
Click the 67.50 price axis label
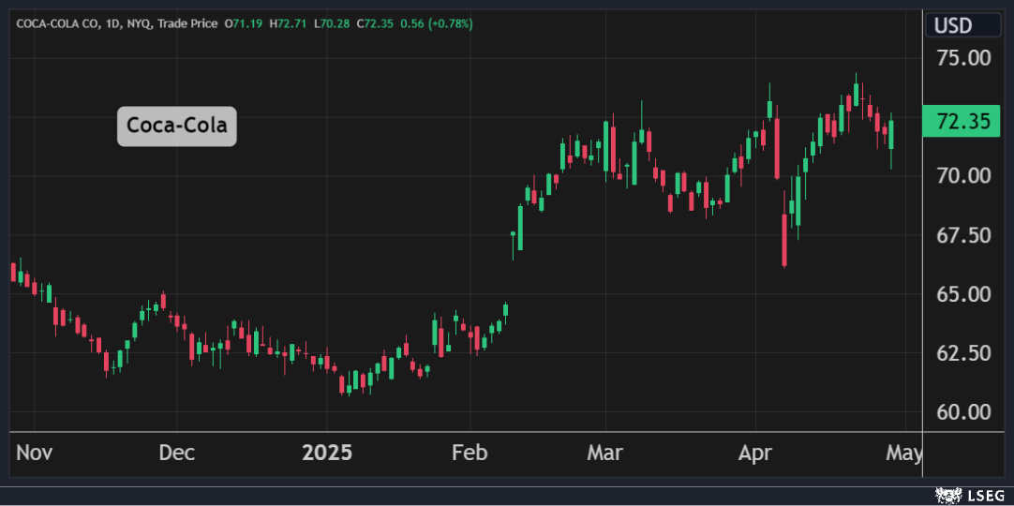click(x=964, y=235)
